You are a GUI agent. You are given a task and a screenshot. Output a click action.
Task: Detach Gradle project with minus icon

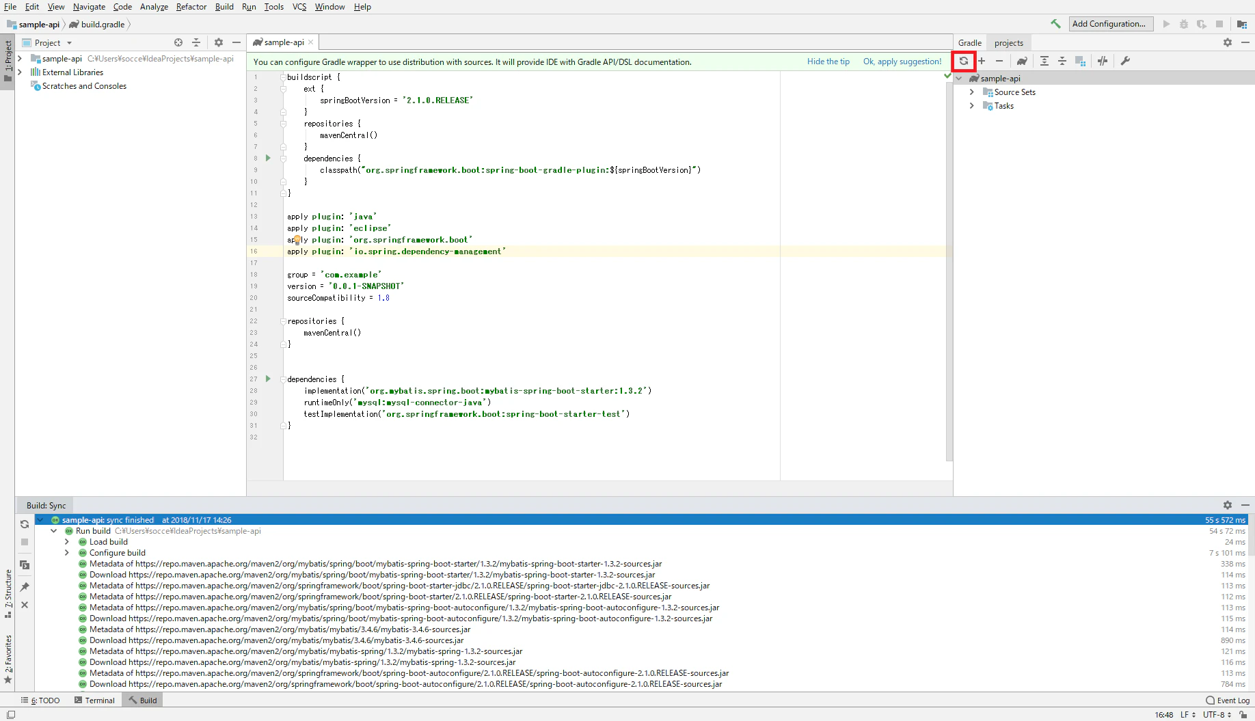click(999, 61)
